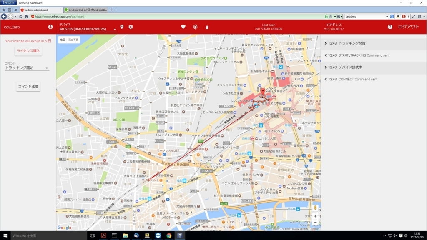
Task: Toggle fullscreen with expand arrows icon
Action: (x=414, y=16)
